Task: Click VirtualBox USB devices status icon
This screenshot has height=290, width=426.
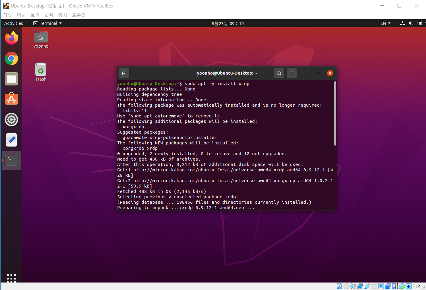Action: (x=367, y=286)
